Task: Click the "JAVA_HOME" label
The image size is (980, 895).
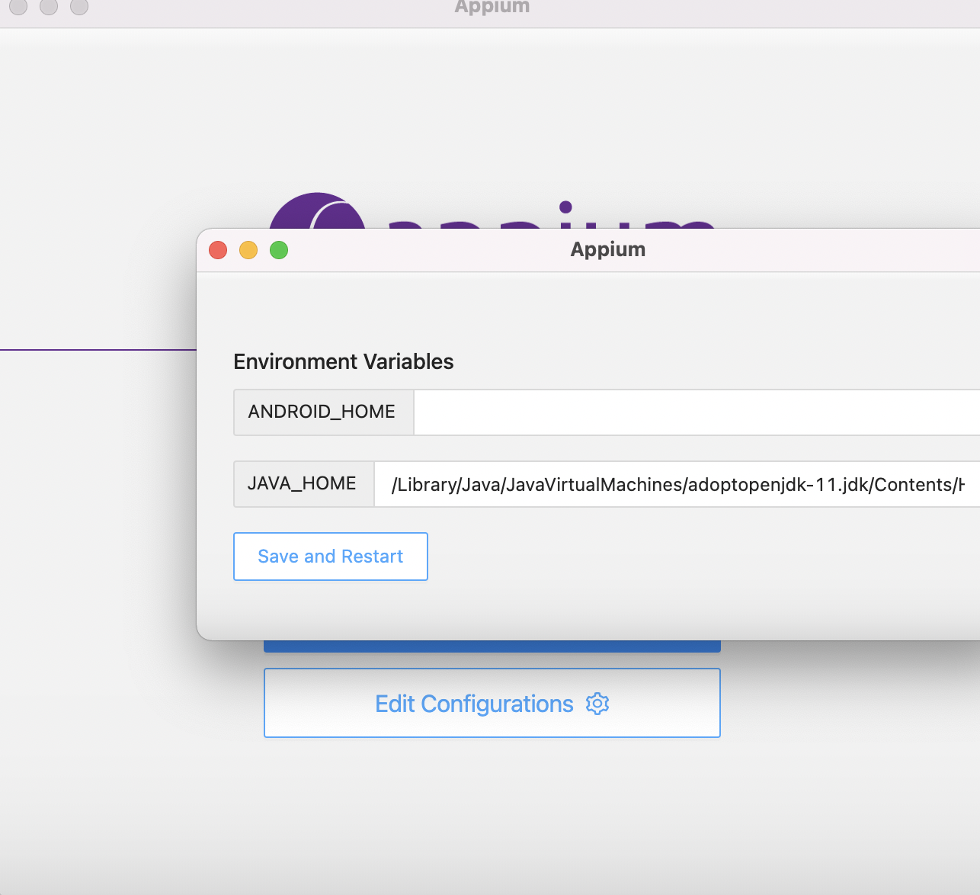Action: pos(303,484)
